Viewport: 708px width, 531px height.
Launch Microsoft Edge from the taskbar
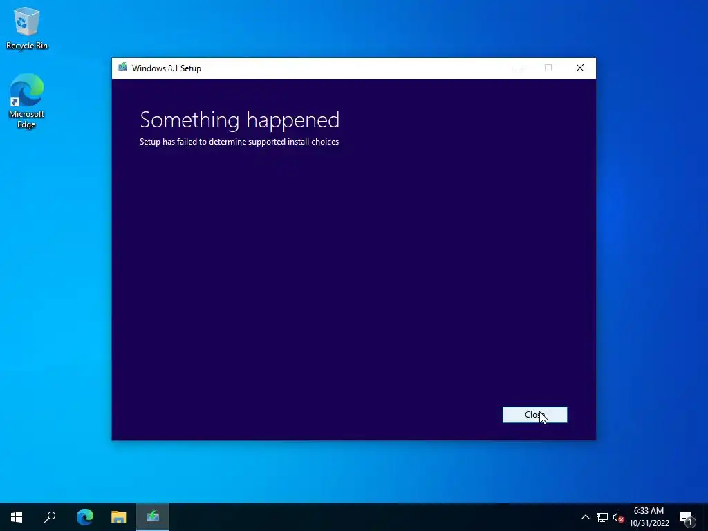click(84, 517)
